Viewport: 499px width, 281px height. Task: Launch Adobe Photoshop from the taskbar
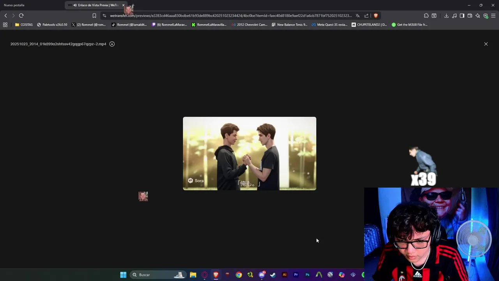[307, 275]
